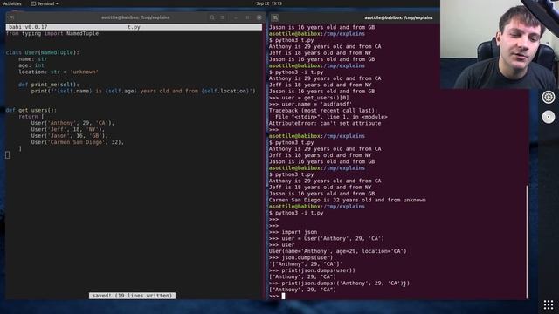Click the '>>> print(json.dumps(user))' line

(312, 270)
